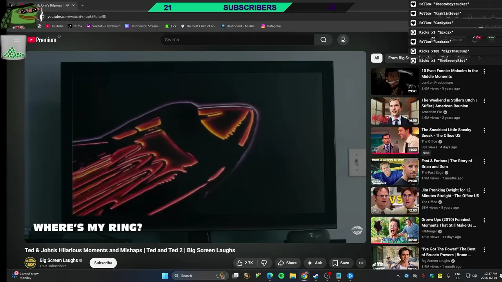Open menu for 10 Even Funnier Malcolm video
The width and height of the screenshot is (502, 282).
pyautogui.click(x=484, y=71)
